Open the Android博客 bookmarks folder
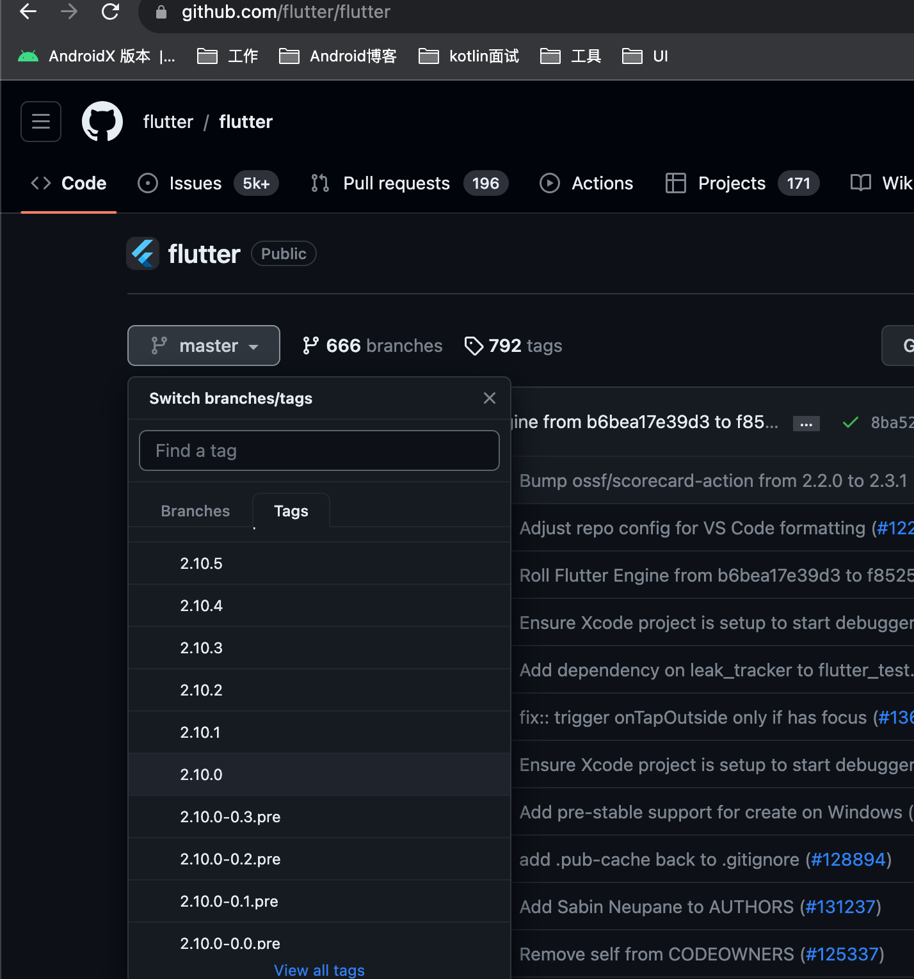 point(338,56)
